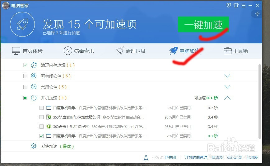Screen dimensions: 270x166
Task: Select 系统加速 (最优) row label
Action: [x=57, y=146]
